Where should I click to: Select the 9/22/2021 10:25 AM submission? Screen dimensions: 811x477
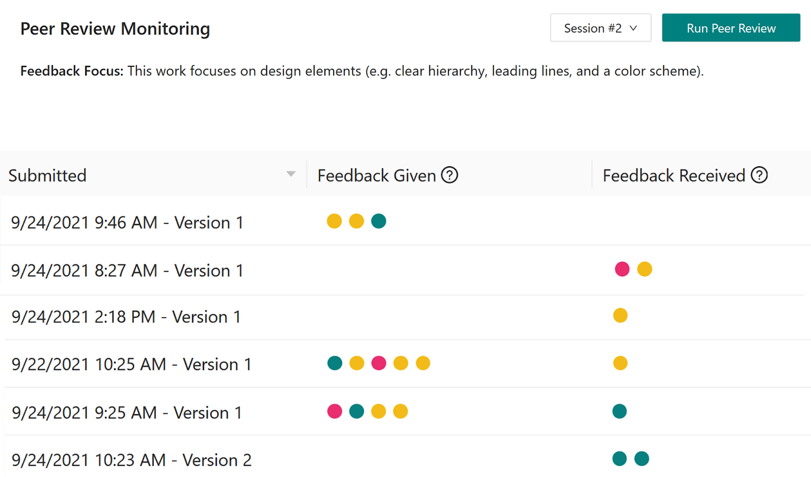tap(131, 364)
